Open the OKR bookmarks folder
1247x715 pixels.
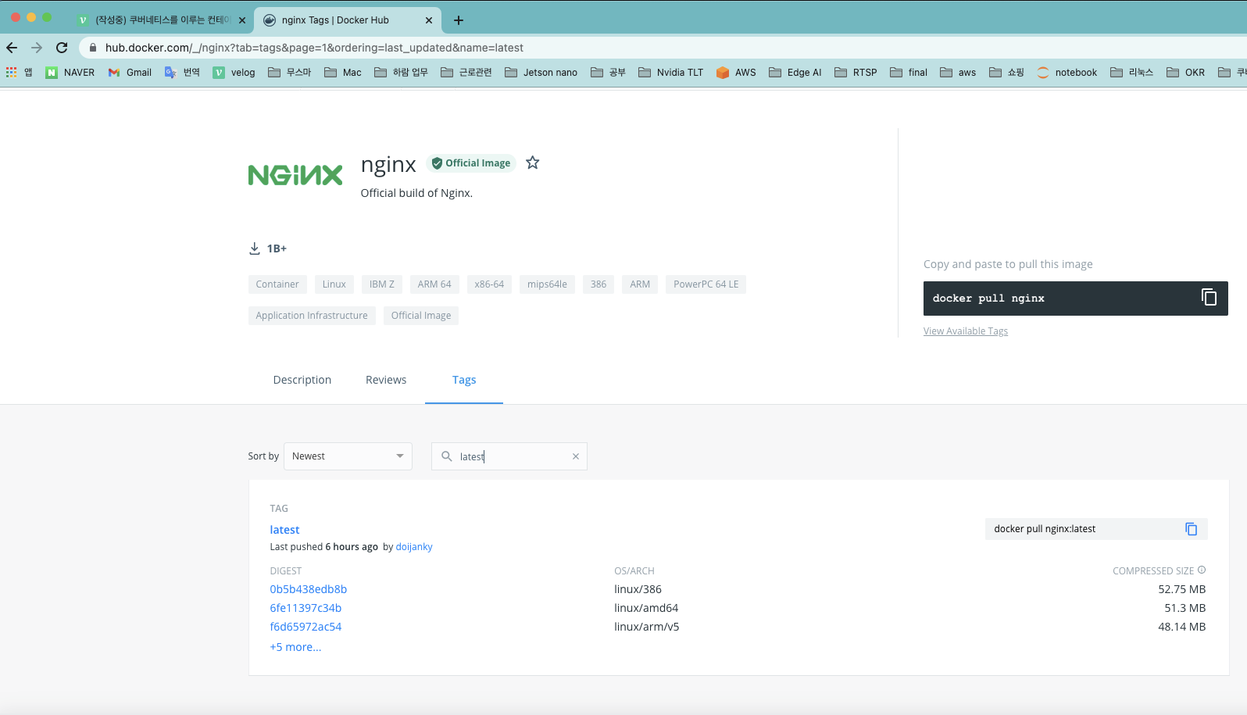[1185, 73]
